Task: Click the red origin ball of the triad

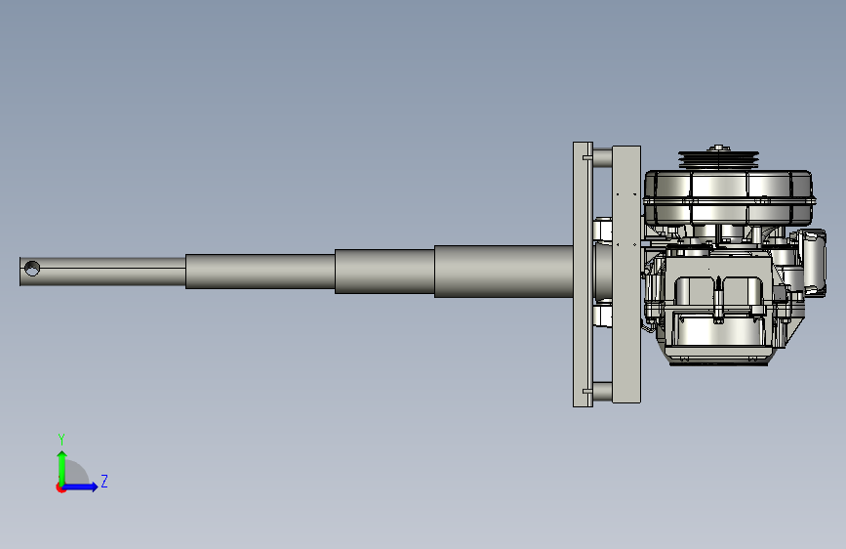Action: coord(60,487)
